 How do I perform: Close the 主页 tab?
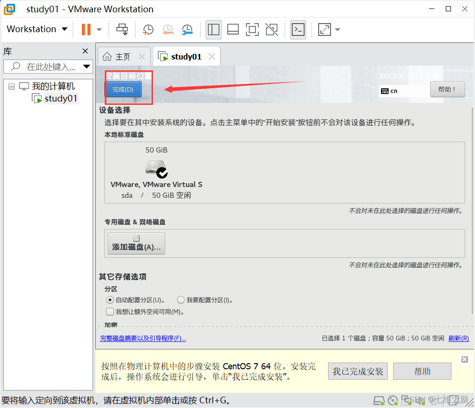(142, 56)
